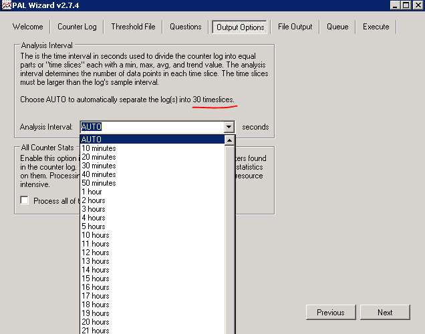
Task: Choose the 18 hours option
Action: coord(152,304)
